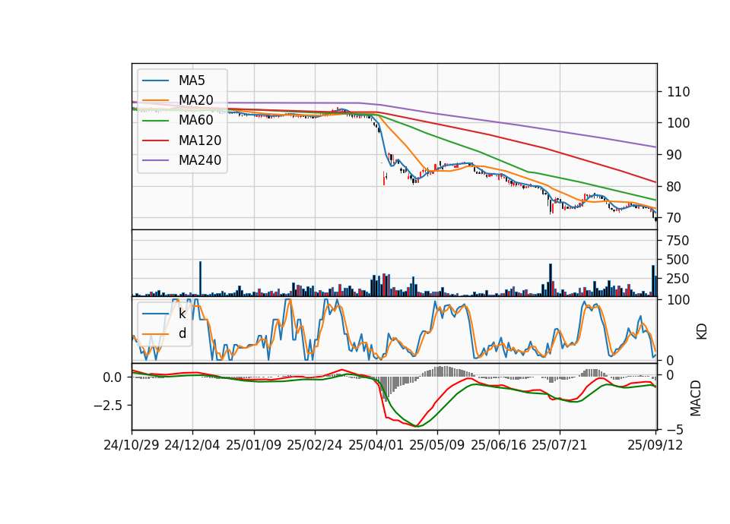Click the 25/02/24 date axis label
The image size is (730, 524).
point(315,446)
